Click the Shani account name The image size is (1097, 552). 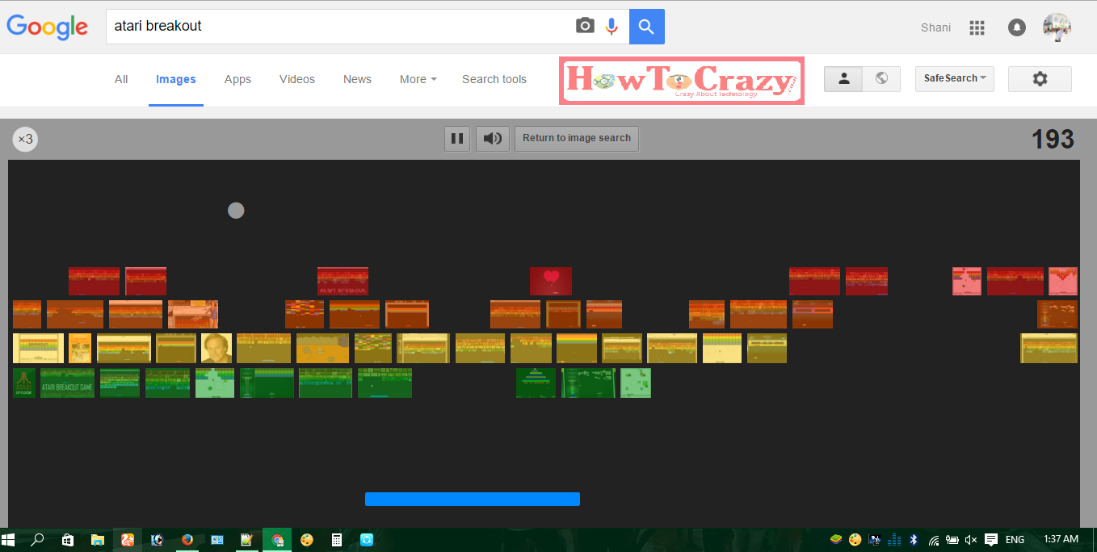click(x=935, y=27)
